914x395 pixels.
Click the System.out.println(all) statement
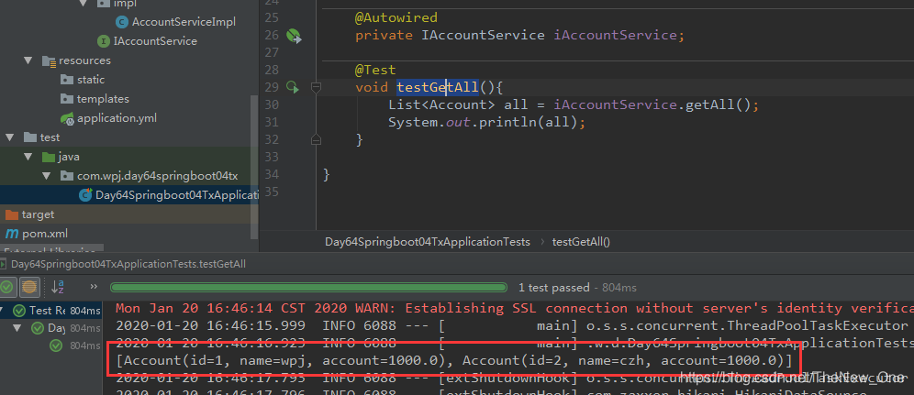[x=486, y=123]
